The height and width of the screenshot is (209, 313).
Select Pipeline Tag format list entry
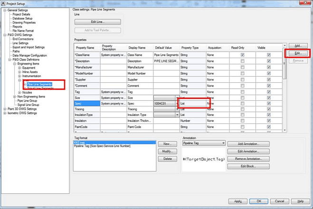[102, 146]
